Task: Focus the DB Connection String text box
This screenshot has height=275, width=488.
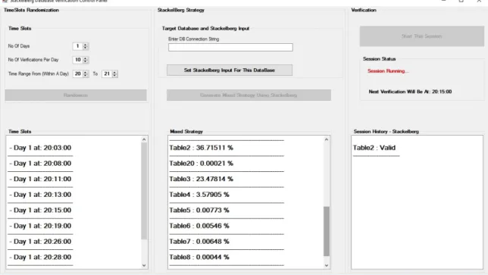Action: (x=230, y=47)
